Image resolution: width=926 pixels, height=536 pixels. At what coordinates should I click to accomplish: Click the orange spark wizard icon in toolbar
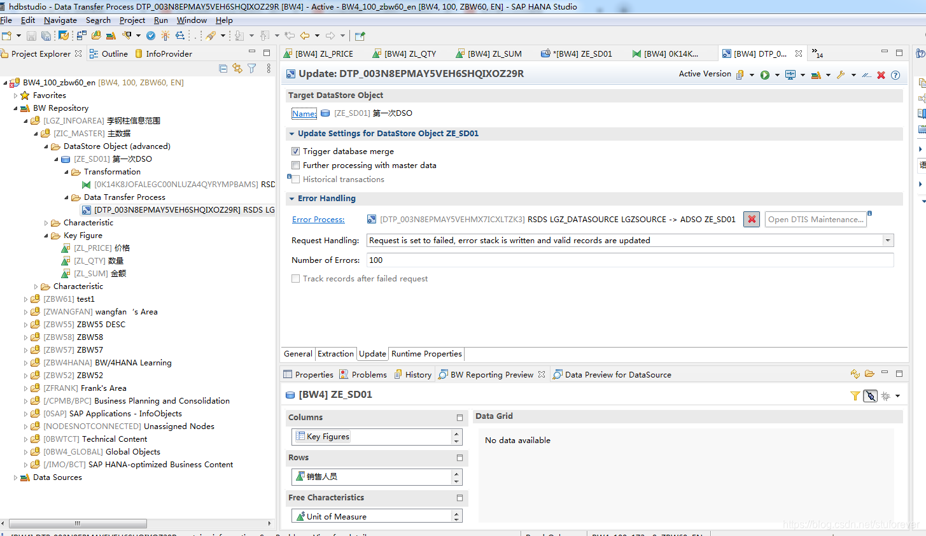click(x=165, y=36)
